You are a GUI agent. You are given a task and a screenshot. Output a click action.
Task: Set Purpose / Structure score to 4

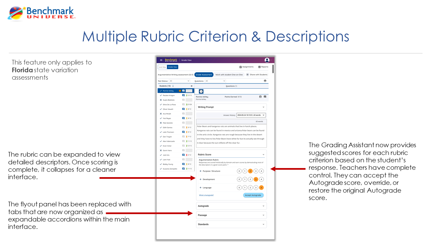pyautogui.click(x=261, y=171)
